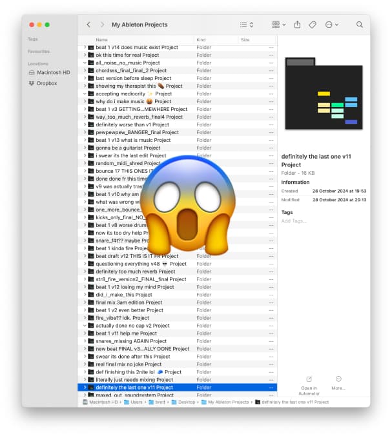The image size is (392, 436).
Task: Sort by the Size column header
Action: (x=245, y=40)
